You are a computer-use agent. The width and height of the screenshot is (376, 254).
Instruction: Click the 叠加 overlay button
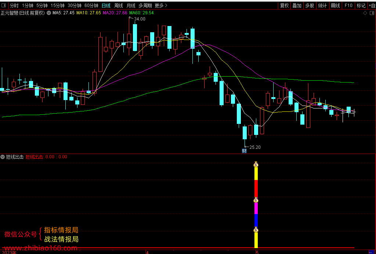click(297, 5)
